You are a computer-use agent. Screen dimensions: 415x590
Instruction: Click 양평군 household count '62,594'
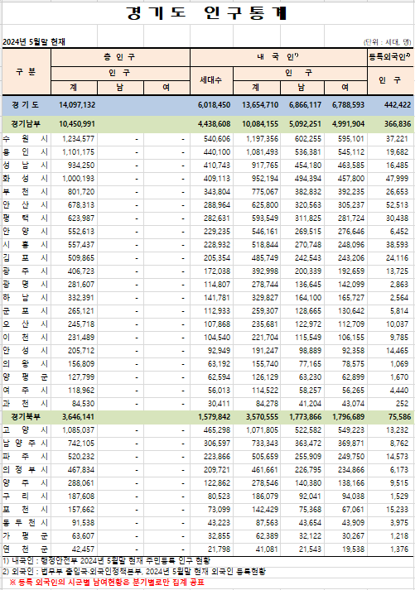pyautogui.click(x=219, y=377)
